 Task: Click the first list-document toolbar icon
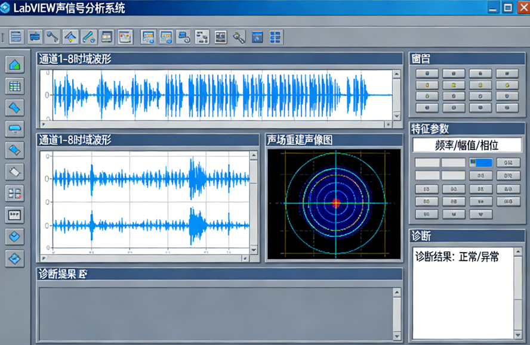16,37
